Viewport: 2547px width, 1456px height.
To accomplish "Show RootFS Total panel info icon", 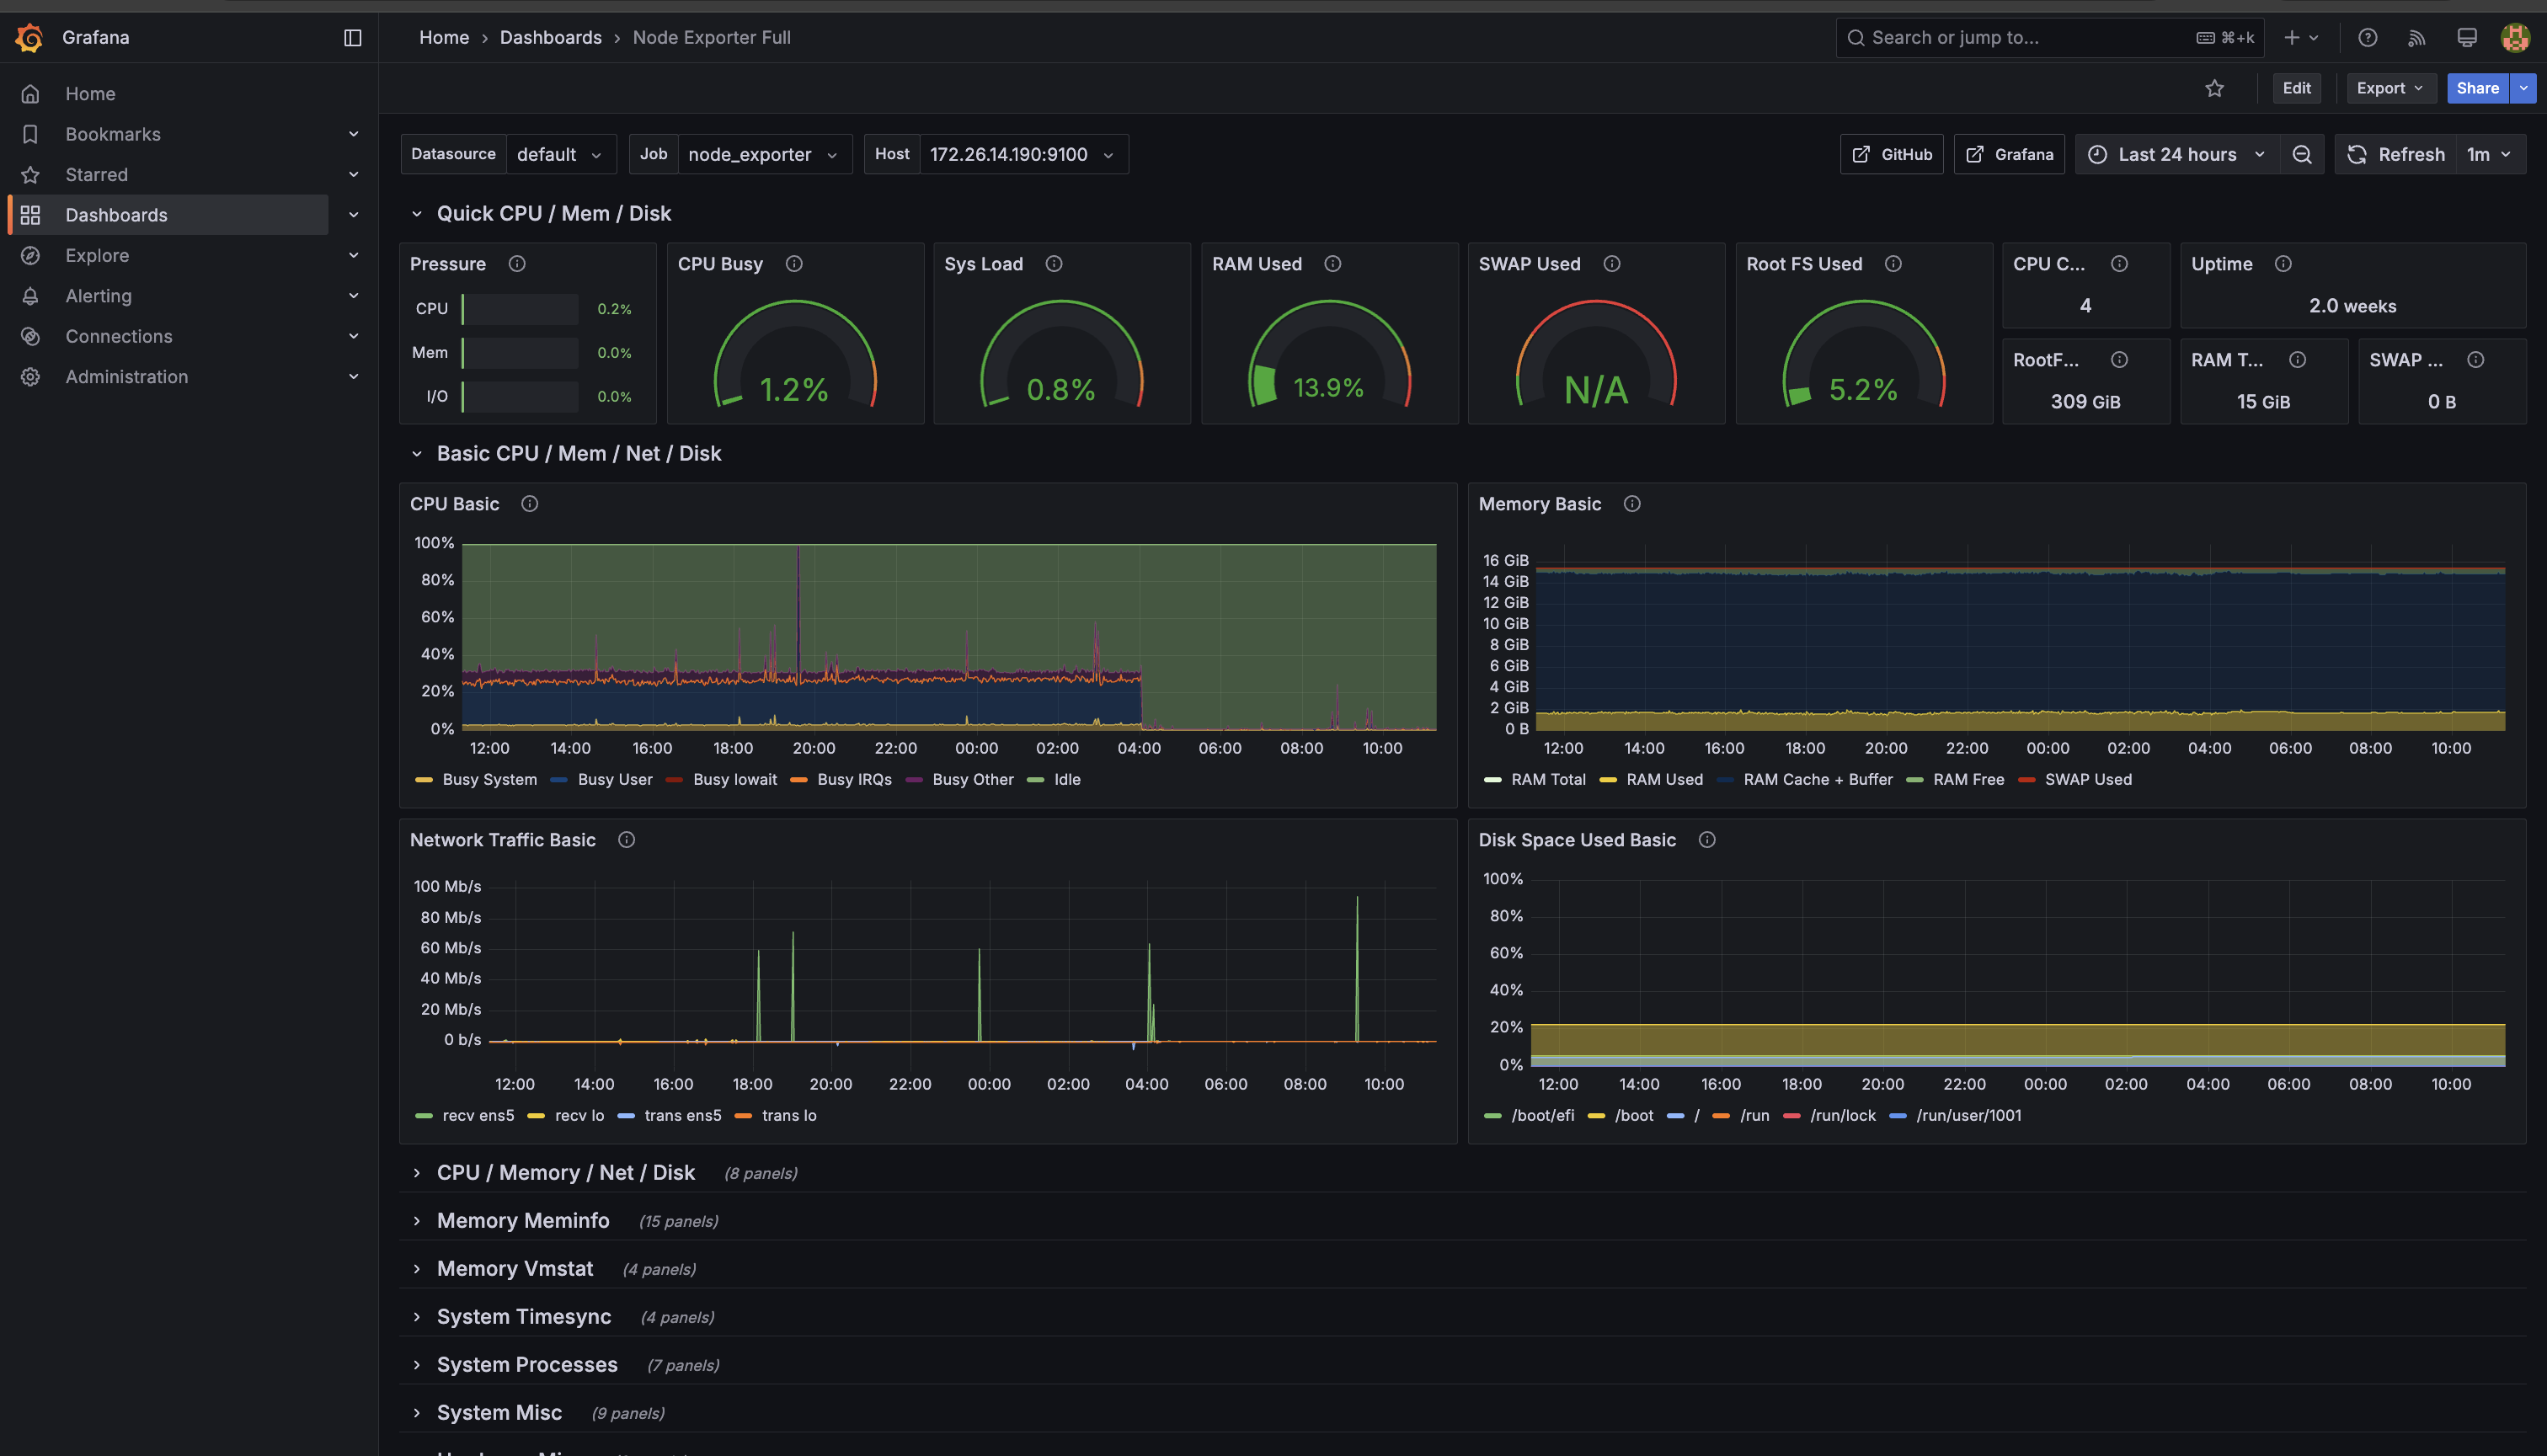I will click(x=2119, y=360).
